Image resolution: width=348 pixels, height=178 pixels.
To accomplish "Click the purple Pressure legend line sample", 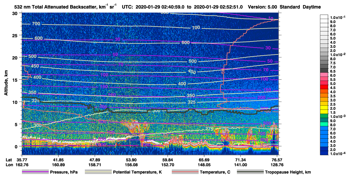I will tap(35, 172).
